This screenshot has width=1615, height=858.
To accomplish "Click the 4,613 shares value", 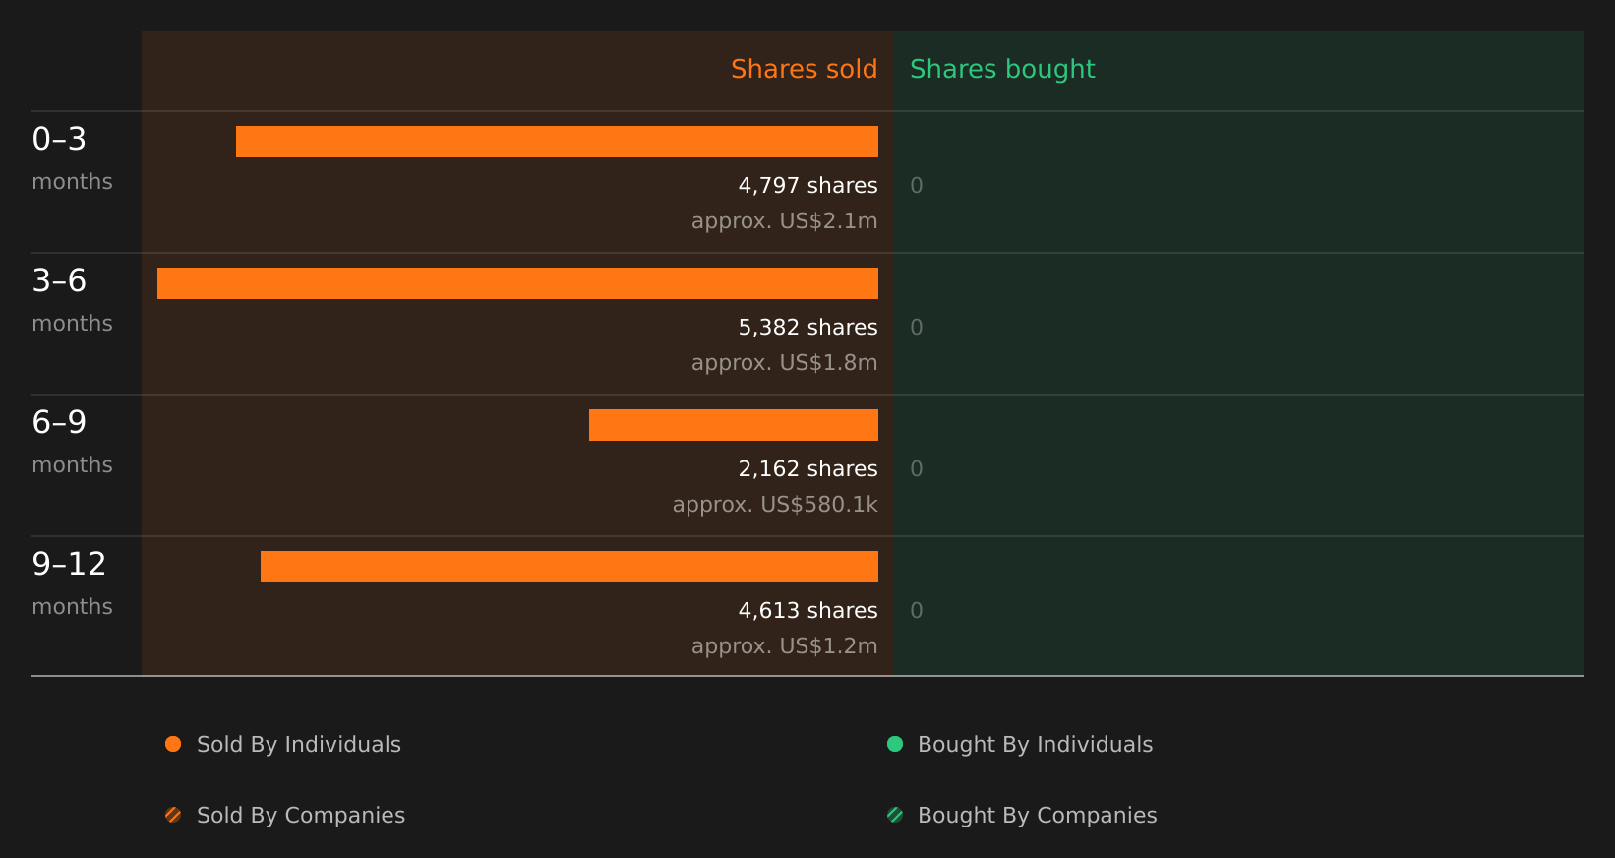I will 808,611.
